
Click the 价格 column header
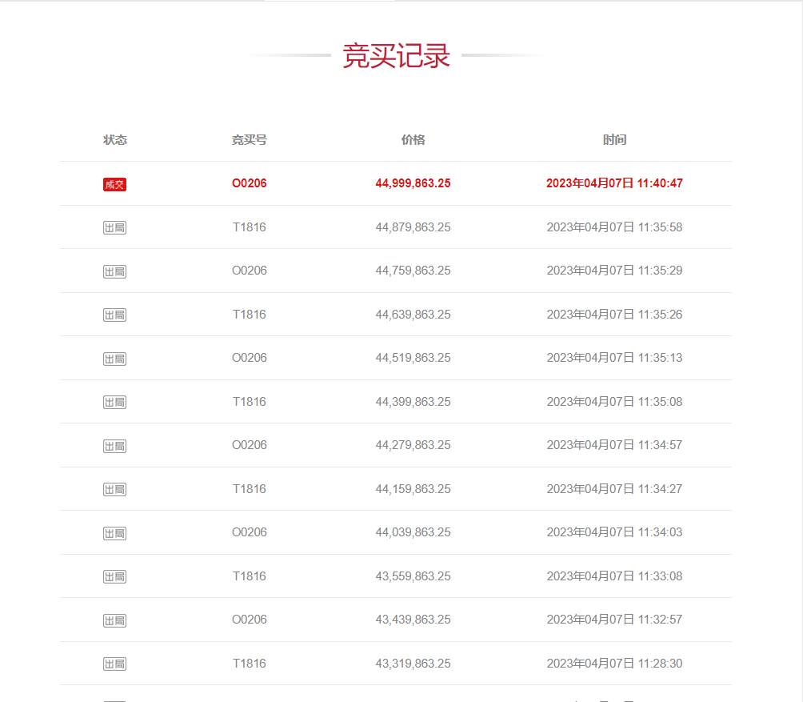(413, 139)
